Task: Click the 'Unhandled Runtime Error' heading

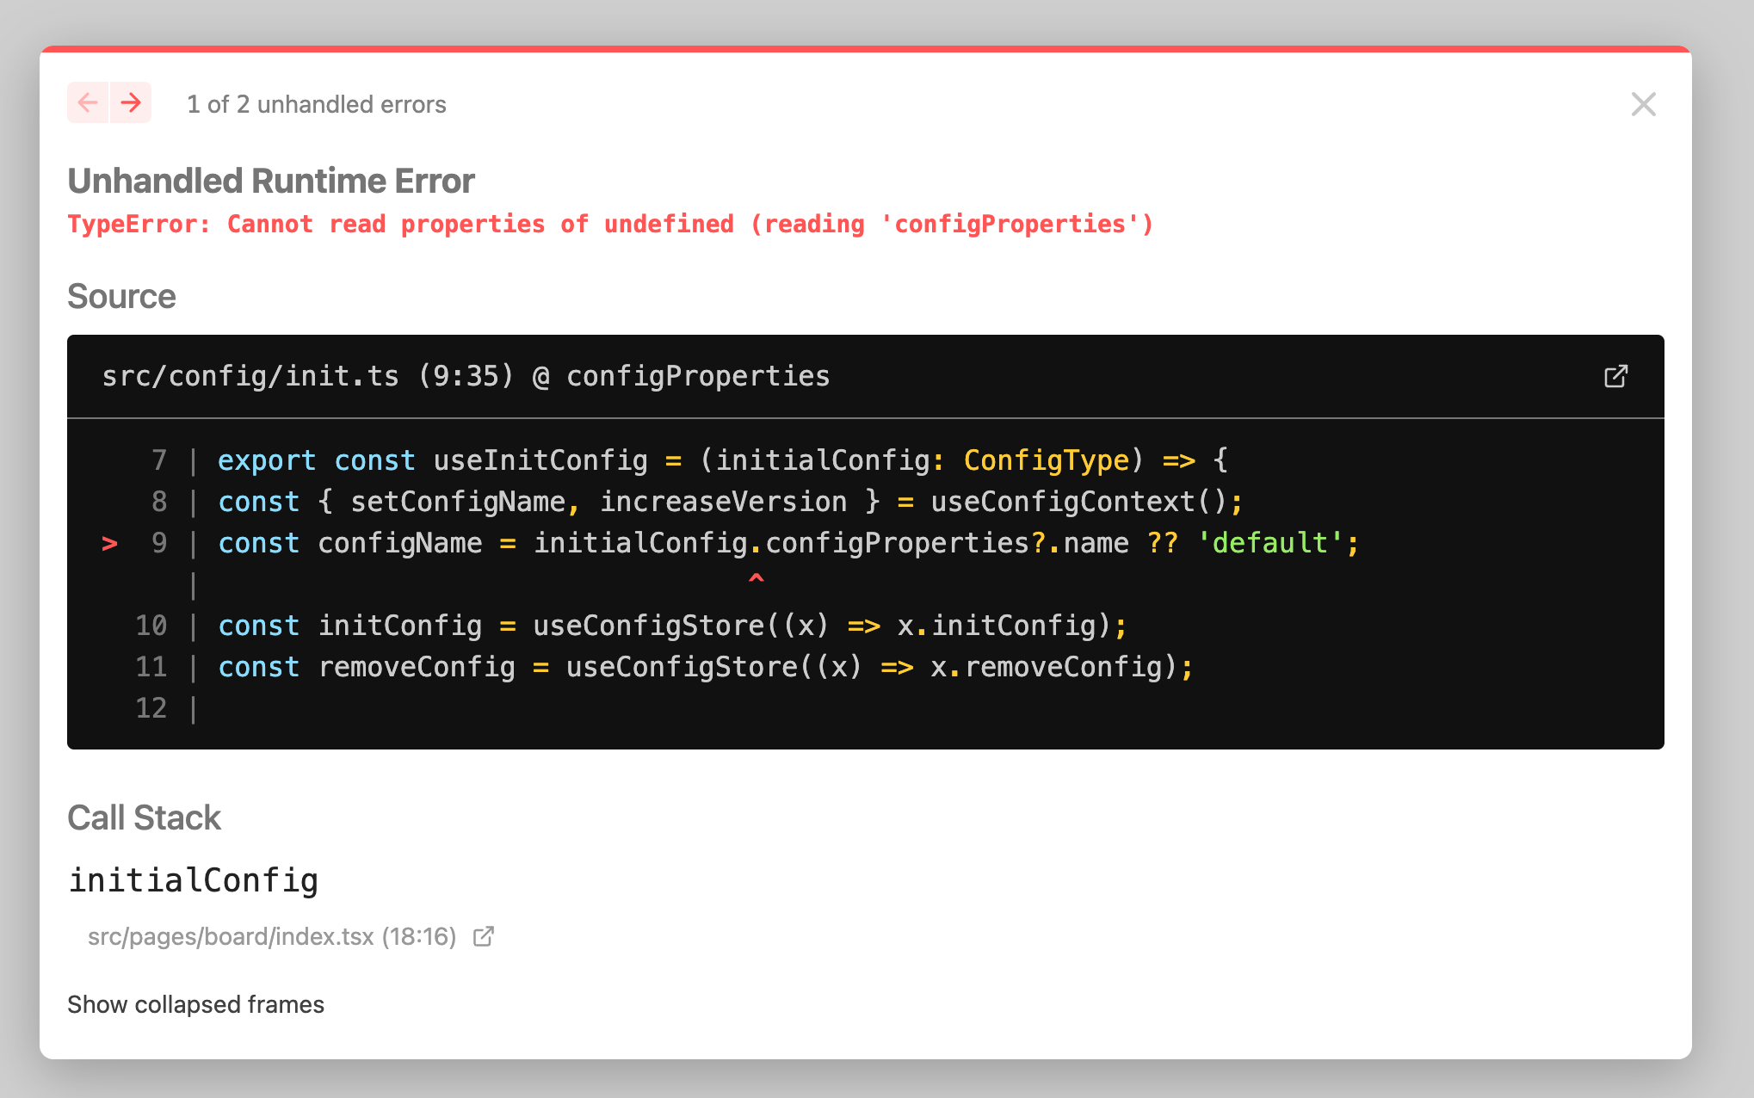Action: 271,181
